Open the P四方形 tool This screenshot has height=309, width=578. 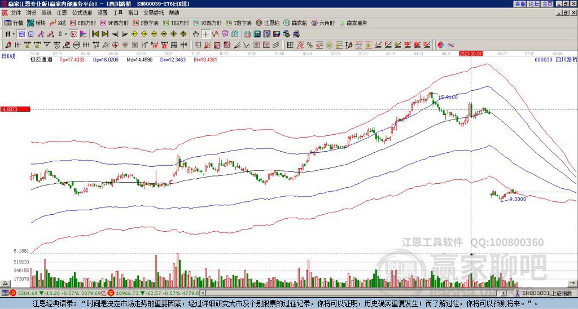pyautogui.click(x=83, y=23)
